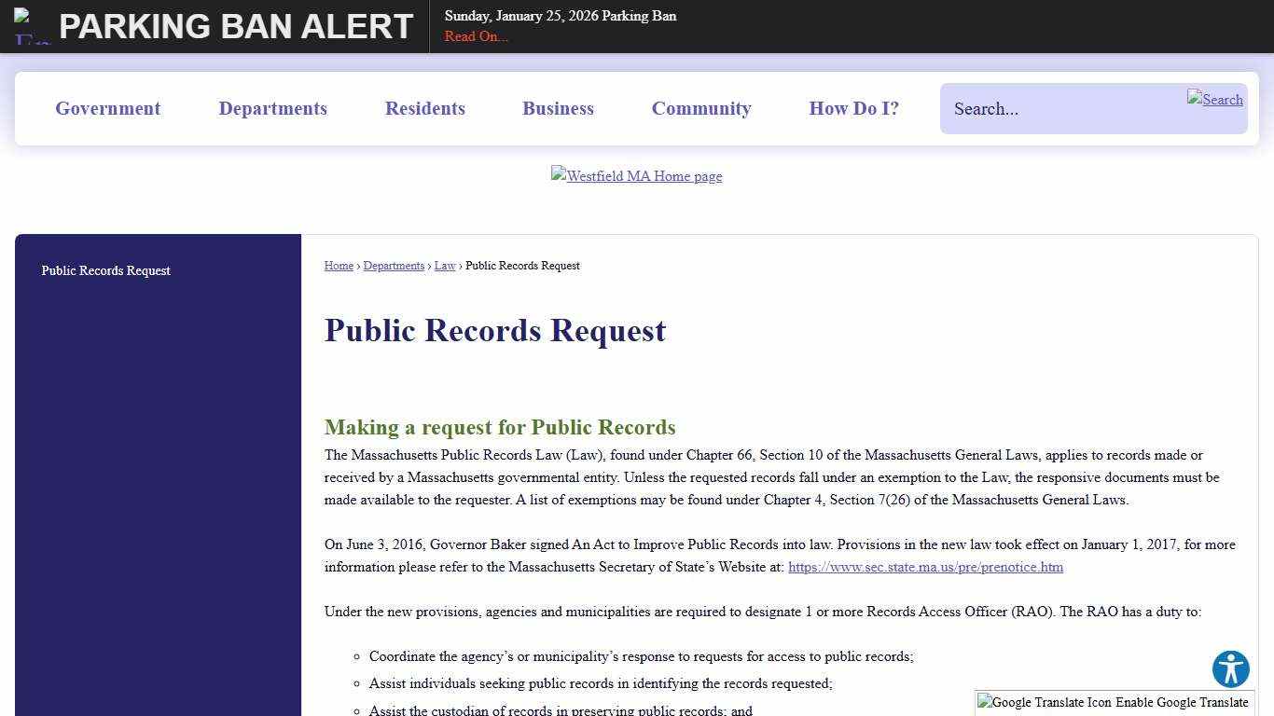Click the Westfield MA home page logo
1274x716 pixels.
click(x=637, y=176)
